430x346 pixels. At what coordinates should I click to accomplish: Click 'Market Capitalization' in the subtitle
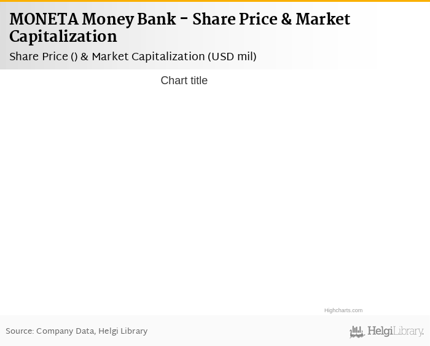[x=148, y=57]
